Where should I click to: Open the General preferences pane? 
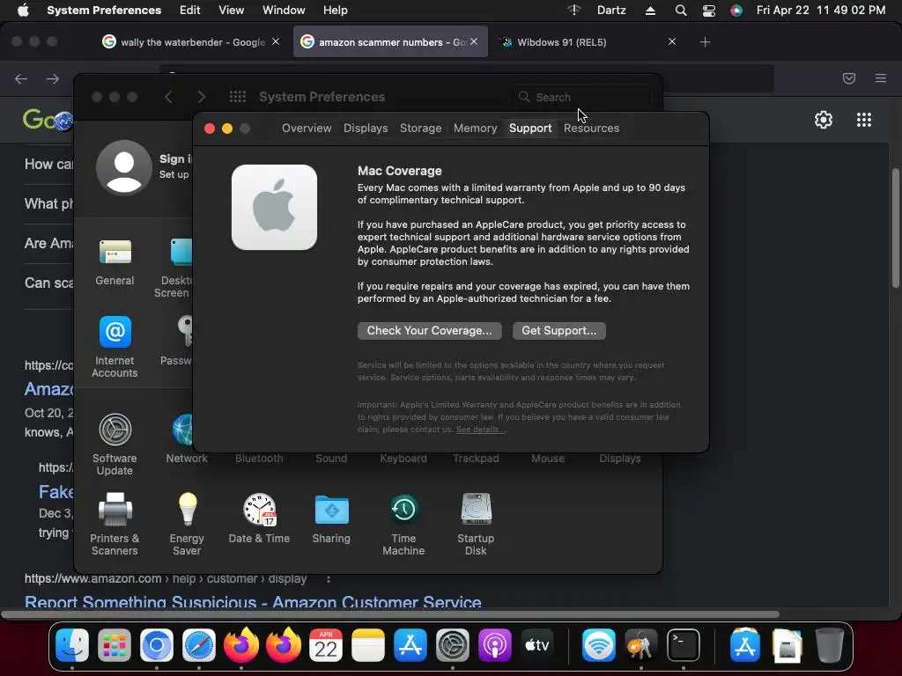pos(115,262)
